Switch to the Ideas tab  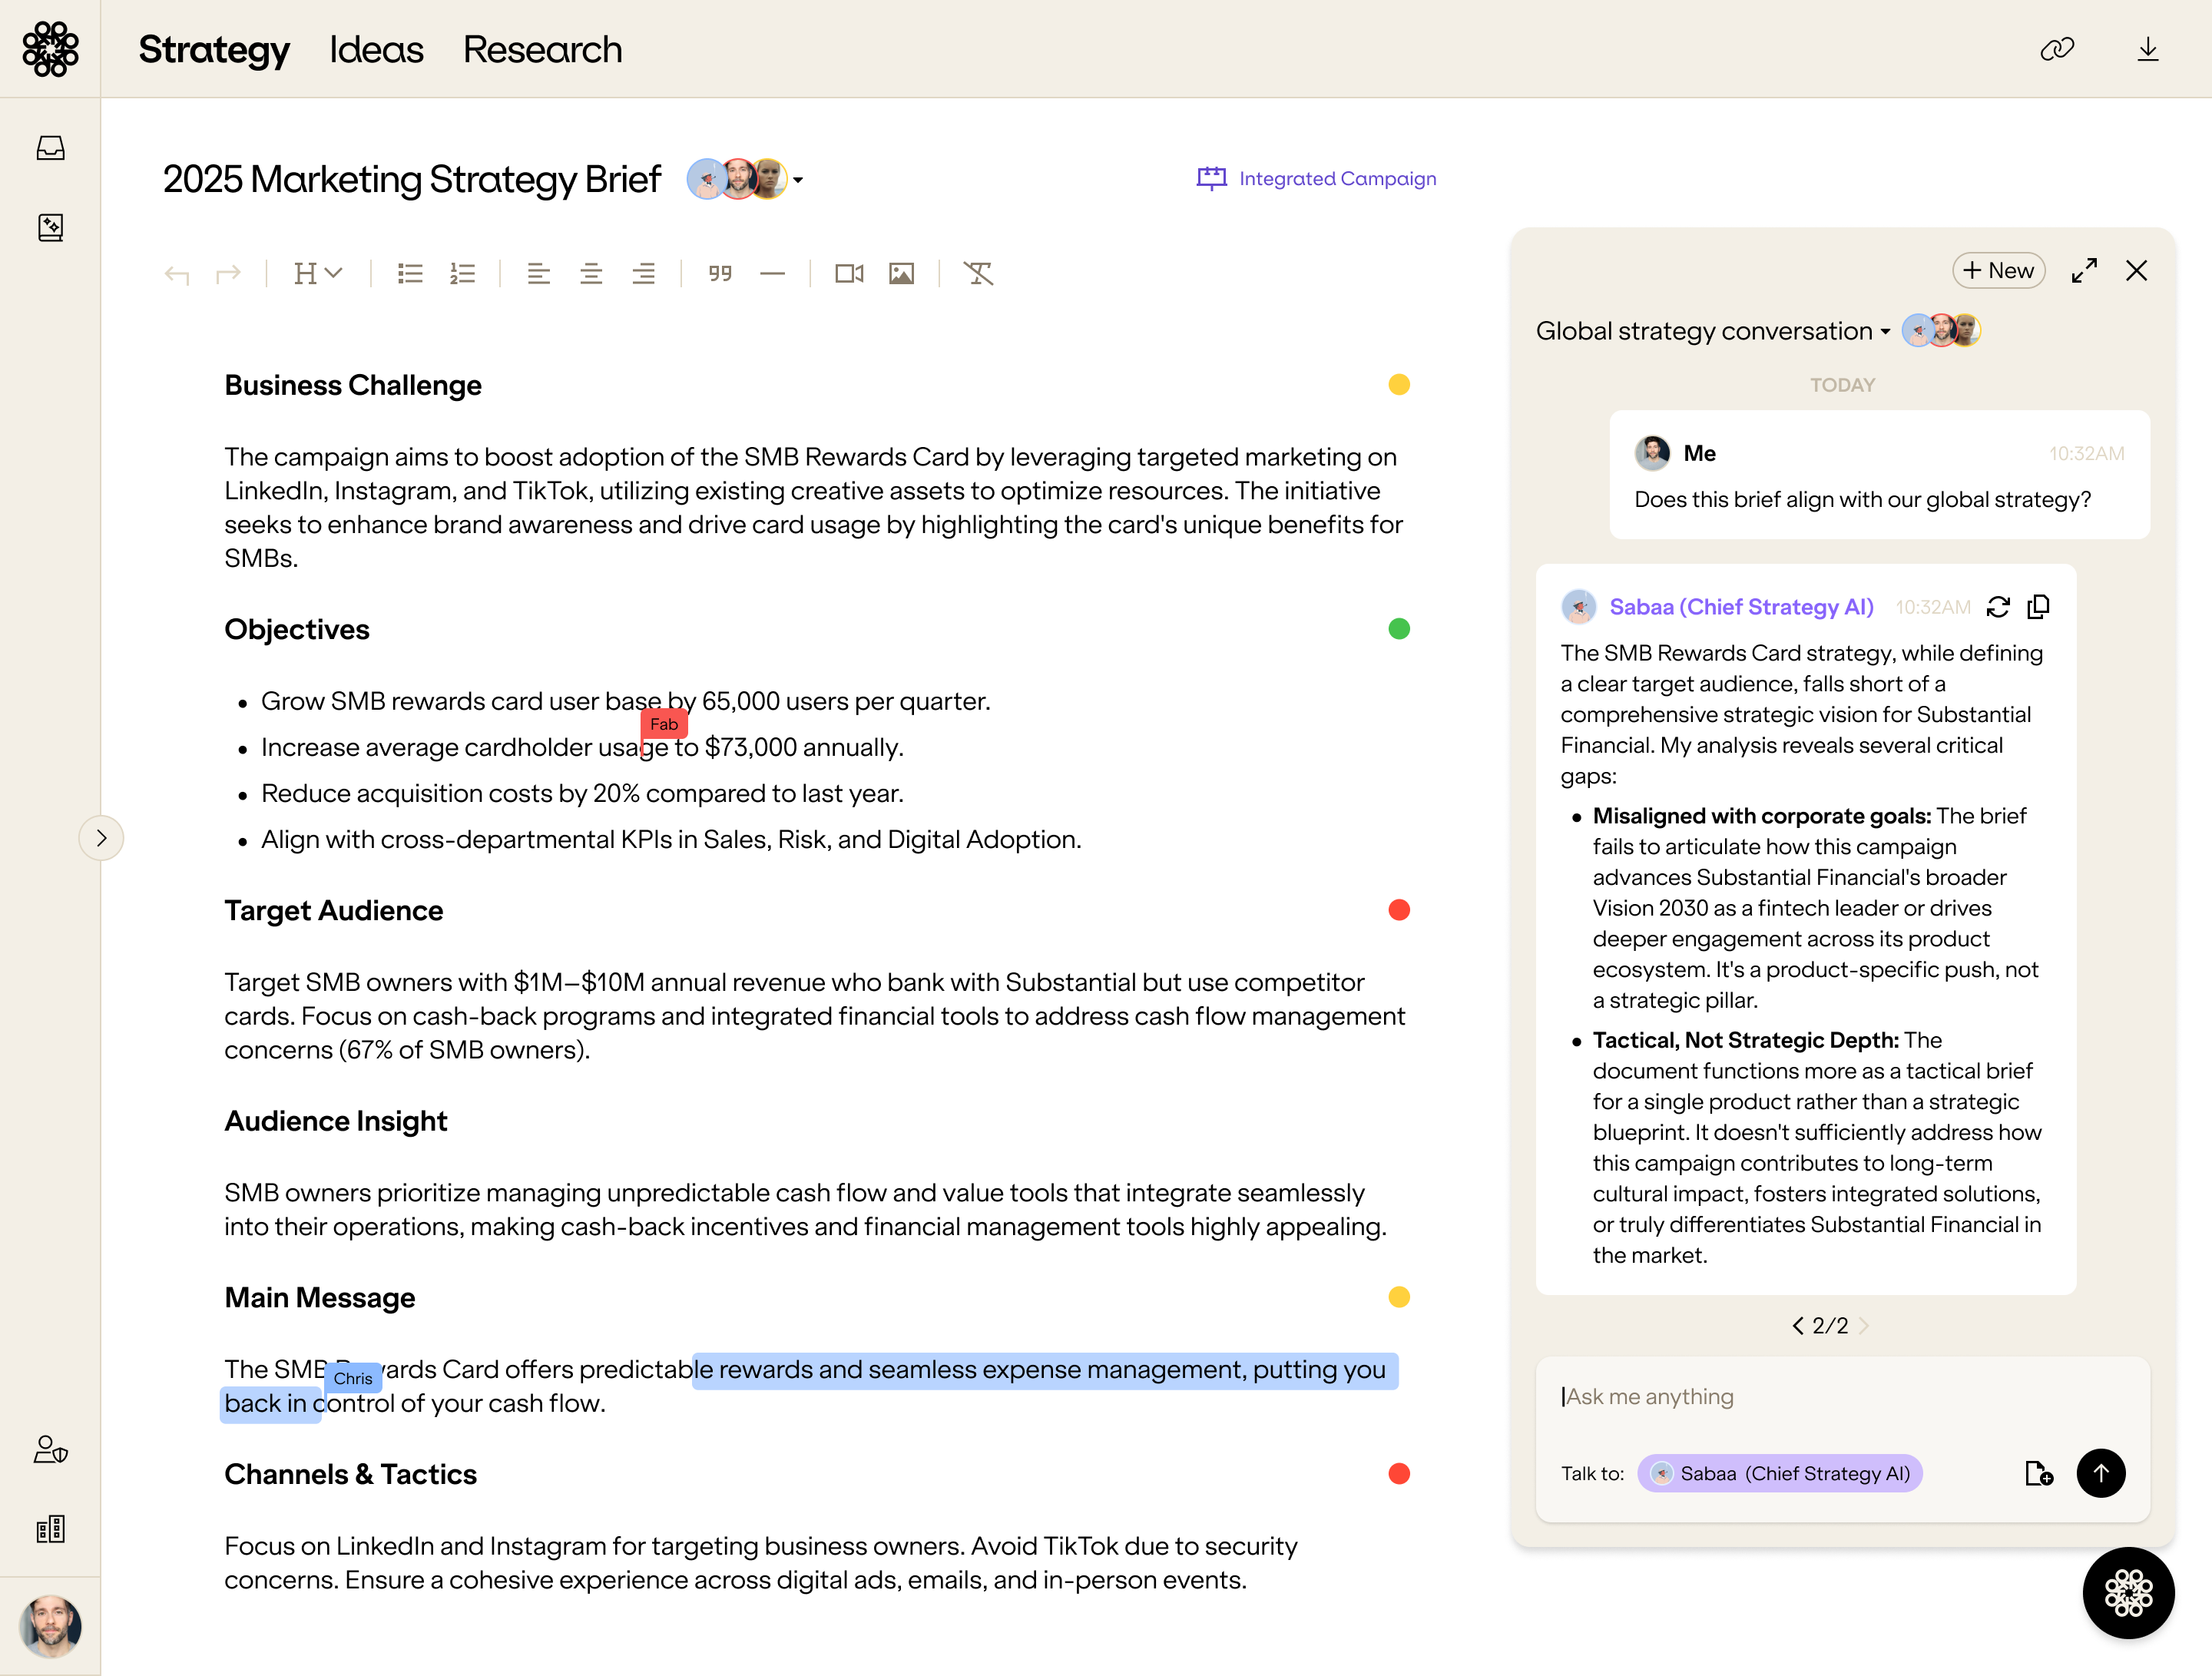(x=376, y=49)
